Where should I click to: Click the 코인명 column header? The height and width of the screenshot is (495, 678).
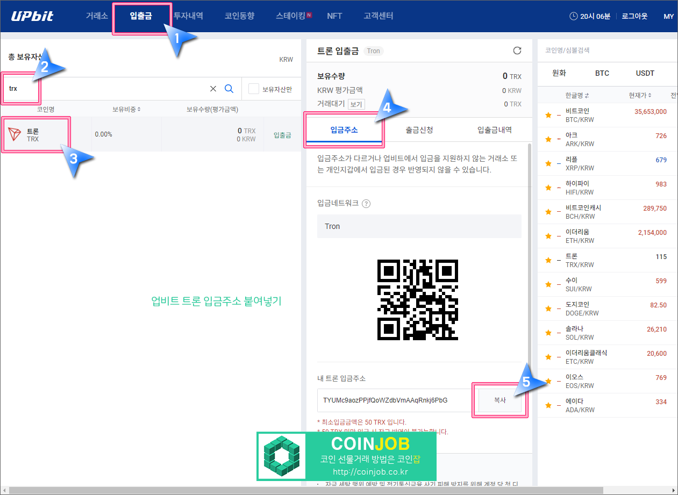pos(46,109)
